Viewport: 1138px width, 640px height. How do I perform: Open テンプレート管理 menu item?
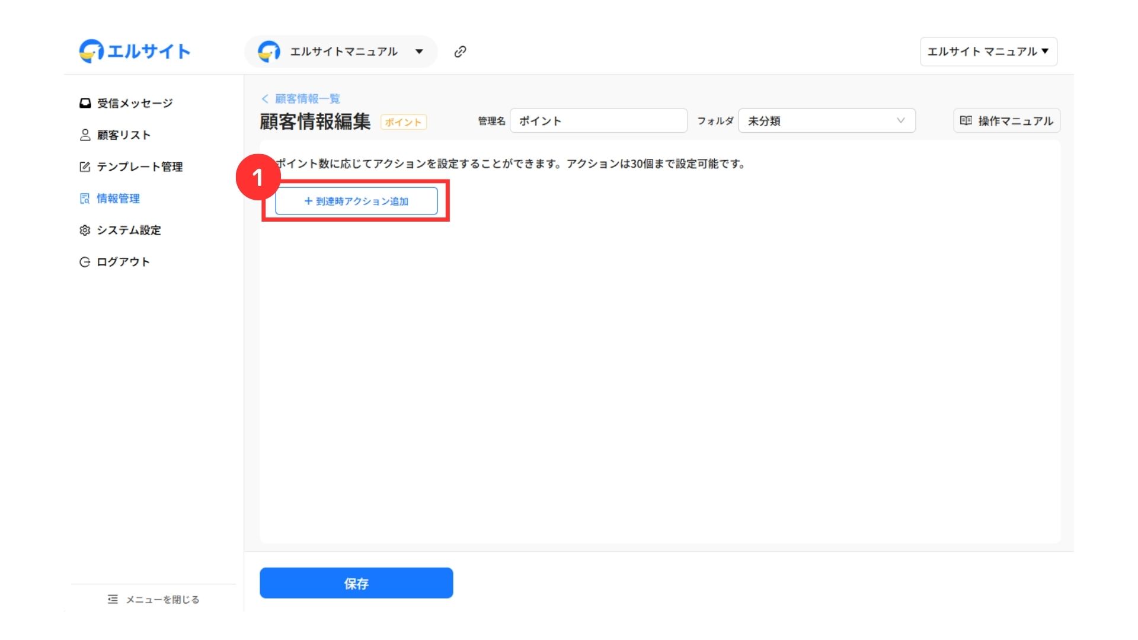pos(139,167)
